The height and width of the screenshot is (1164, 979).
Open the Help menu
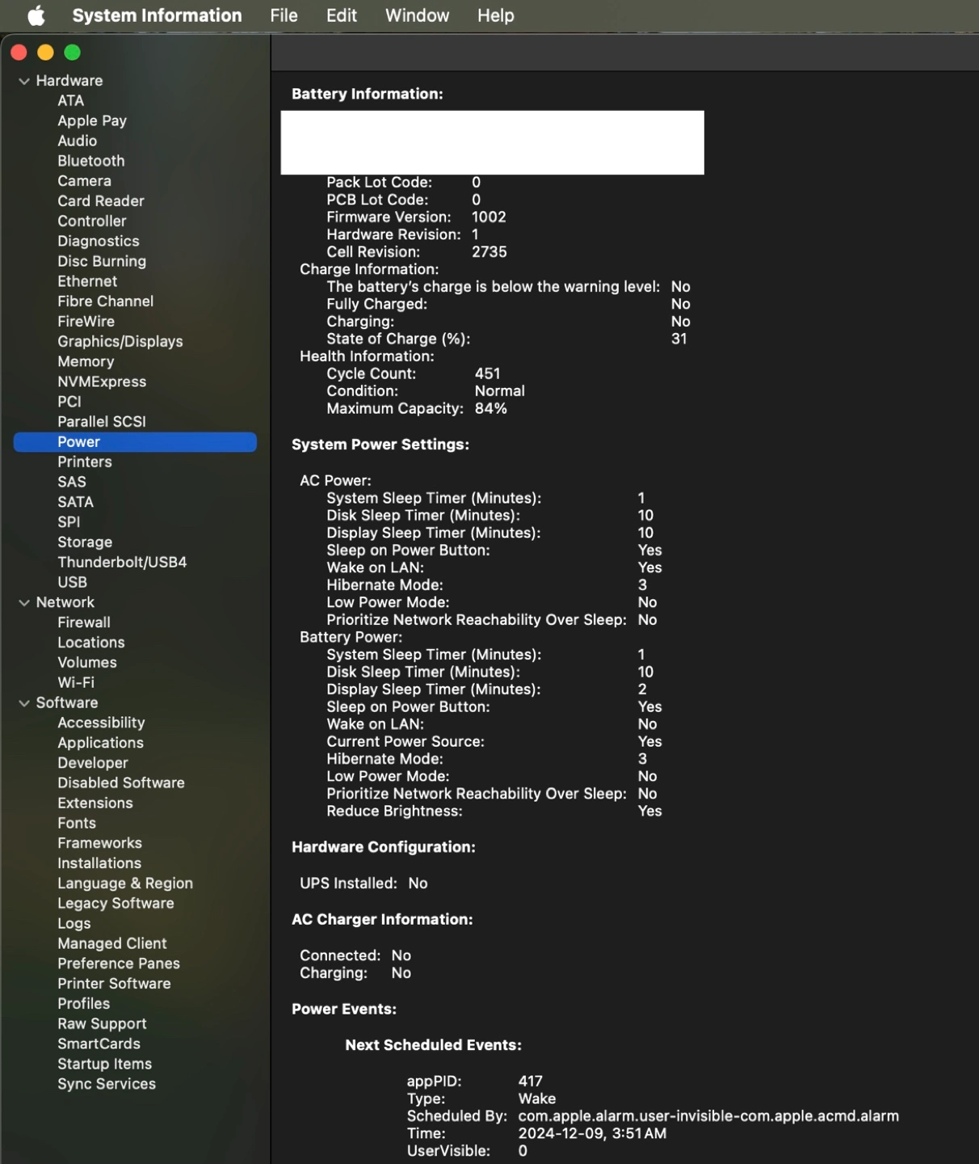pyautogui.click(x=495, y=15)
